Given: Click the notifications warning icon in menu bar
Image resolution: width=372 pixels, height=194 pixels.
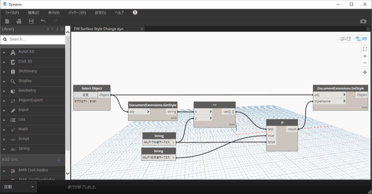Looking at the screenshot, I should coord(135,13).
